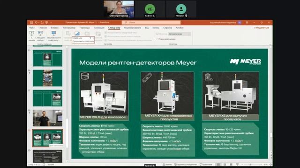Click the MEYER logo on the slide

[x=246, y=62]
